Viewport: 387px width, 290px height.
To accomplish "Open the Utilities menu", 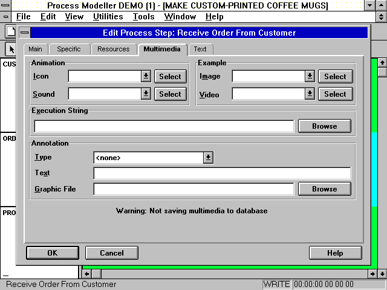I will click(108, 17).
